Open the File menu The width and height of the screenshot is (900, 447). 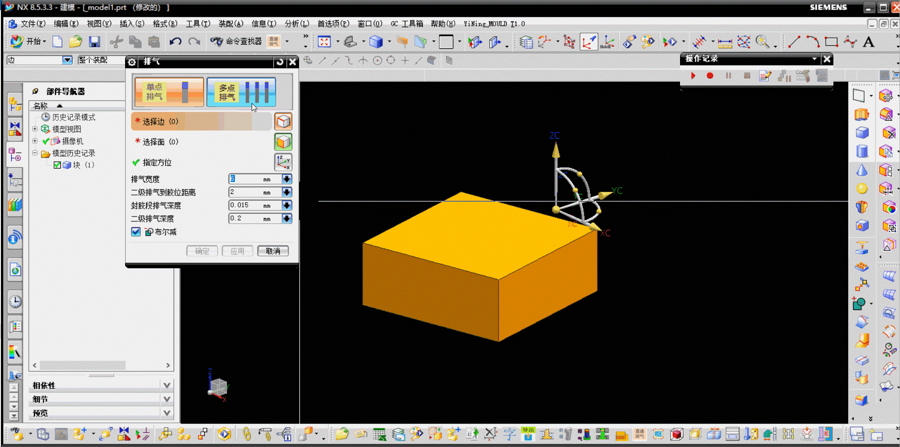[x=33, y=23]
